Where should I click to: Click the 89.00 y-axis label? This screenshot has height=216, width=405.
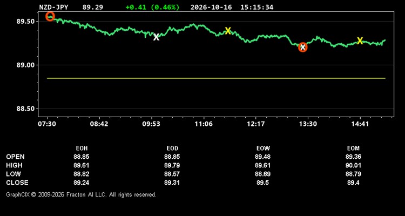[x=25, y=65]
